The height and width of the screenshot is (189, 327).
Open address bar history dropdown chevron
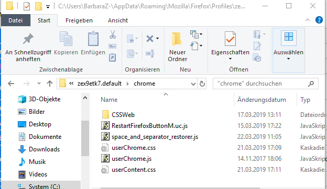(193, 84)
